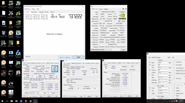Image resolution: width=185 pixels, height=103 pixels.
Task: Enable the VSA voltage checkbox
Action: coord(150,91)
